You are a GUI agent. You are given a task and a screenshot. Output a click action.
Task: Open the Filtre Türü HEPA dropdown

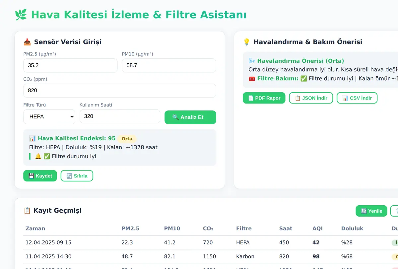[x=49, y=117]
